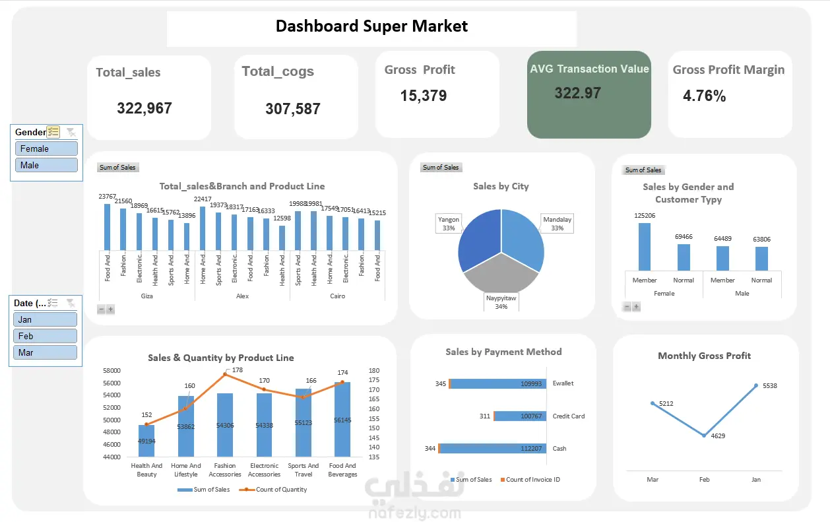The height and width of the screenshot is (522, 830).
Task: Enable multi-select in the Gender slicer
Action: click(x=53, y=132)
